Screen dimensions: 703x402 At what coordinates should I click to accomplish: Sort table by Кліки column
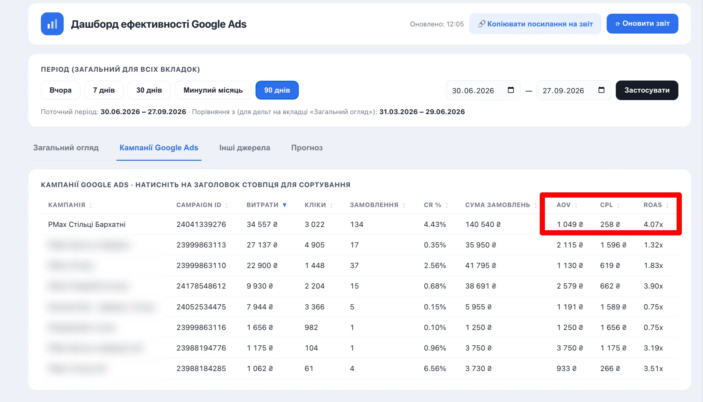point(319,205)
